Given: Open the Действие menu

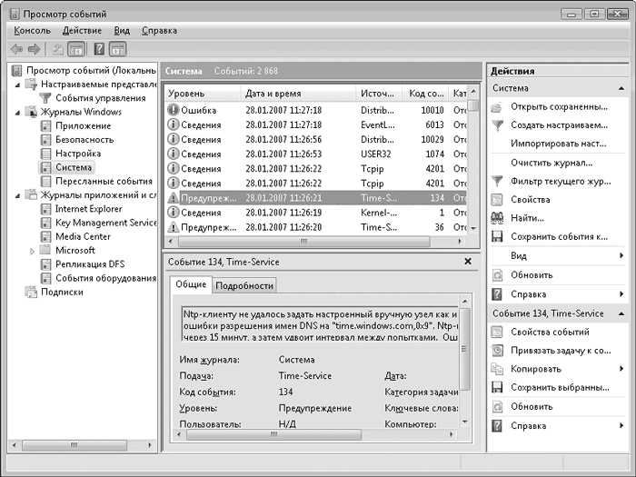Looking at the screenshot, I should [x=82, y=30].
